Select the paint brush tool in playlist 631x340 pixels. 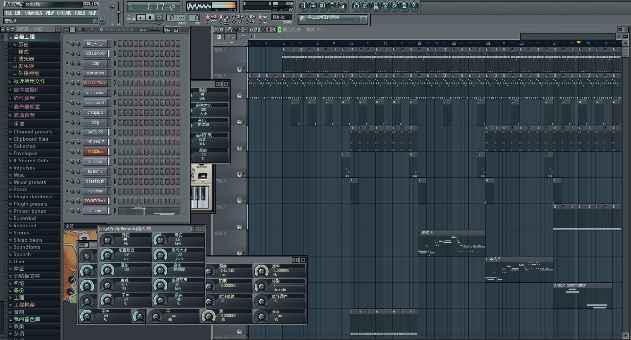tap(235, 30)
